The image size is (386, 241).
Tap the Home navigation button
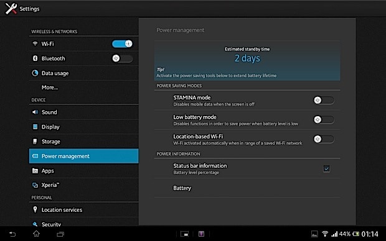coord(37,234)
